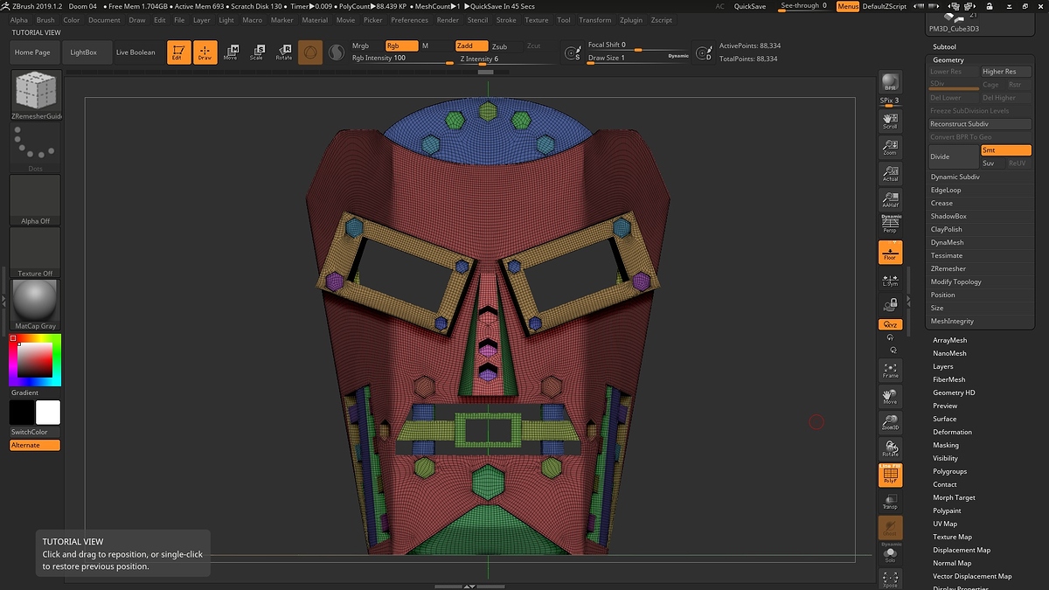Toggle the Smt smoothing option
1049x590 pixels.
click(1006, 150)
